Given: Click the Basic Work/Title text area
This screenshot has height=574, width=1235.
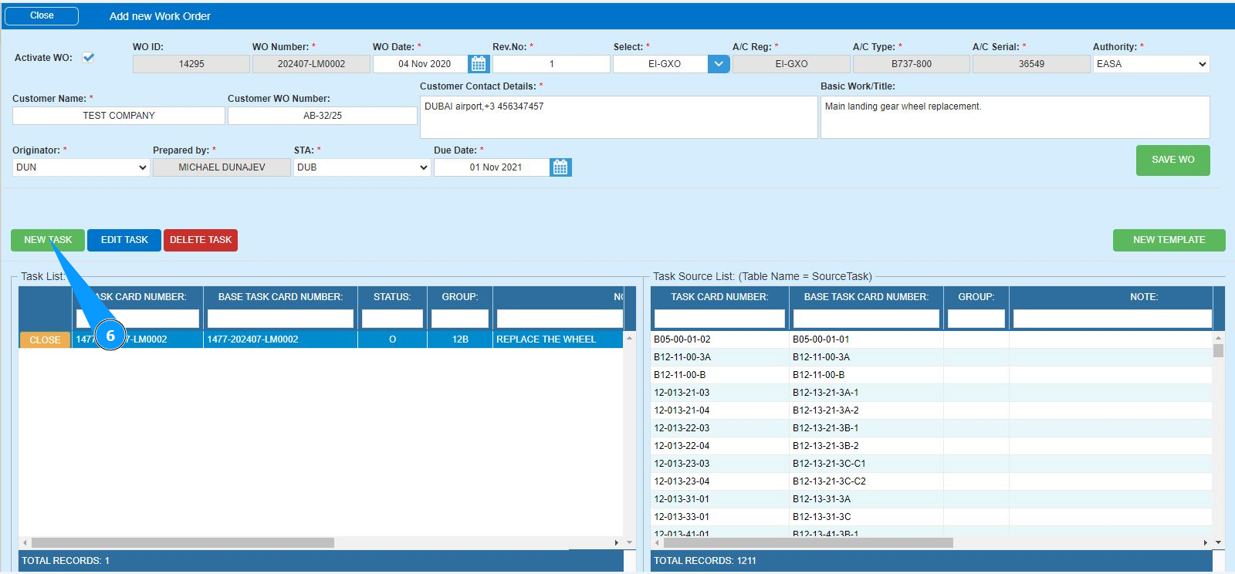Looking at the screenshot, I should pyautogui.click(x=1015, y=117).
